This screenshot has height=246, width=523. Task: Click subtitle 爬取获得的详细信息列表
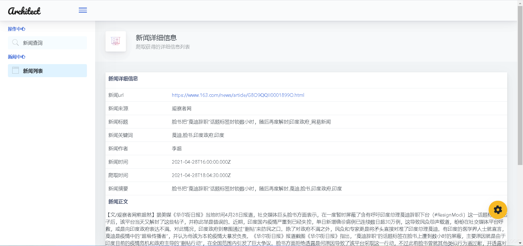click(x=163, y=47)
